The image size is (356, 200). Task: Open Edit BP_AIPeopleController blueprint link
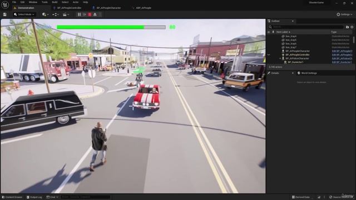tap(342, 54)
